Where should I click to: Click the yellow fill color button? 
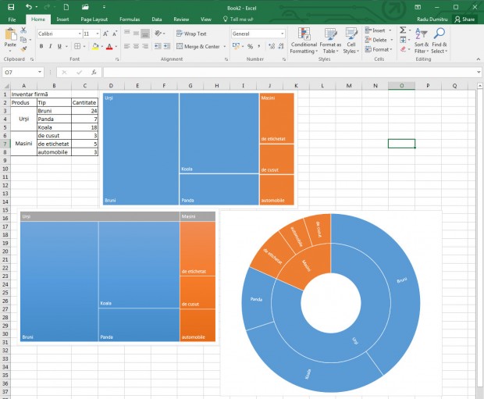pyautogui.click(x=94, y=46)
